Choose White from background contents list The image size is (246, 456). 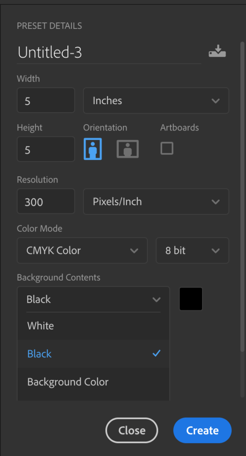point(93,326)
